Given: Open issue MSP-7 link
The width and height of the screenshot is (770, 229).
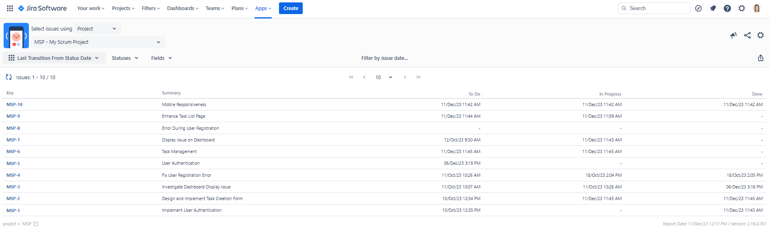Looking at the screenshot, I should pyautogui.click(x=13, y=140).
